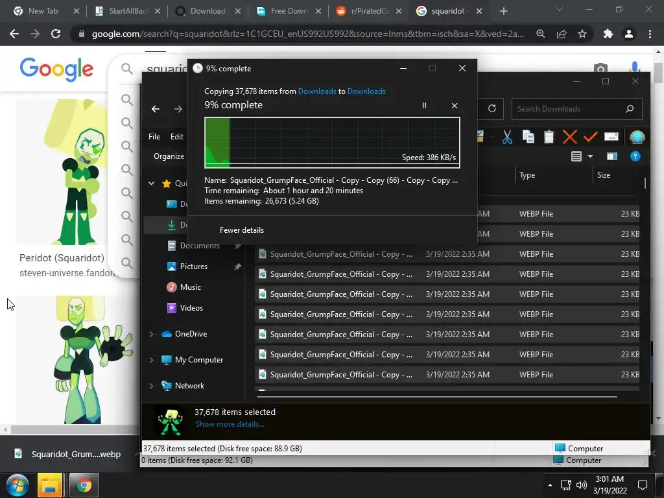Switch to the New Tab browser tab
664x498 pixels.
click(42, 11)
